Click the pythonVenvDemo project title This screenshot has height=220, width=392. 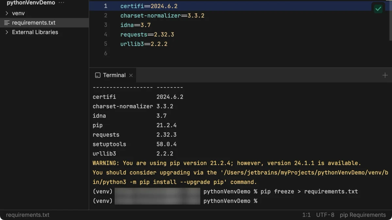[31, 3]
